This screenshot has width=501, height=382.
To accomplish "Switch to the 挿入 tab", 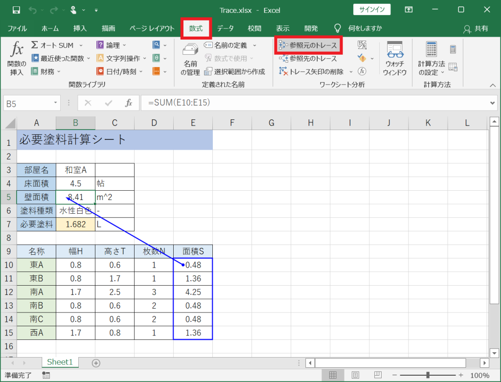I will [x=80, y=28].
